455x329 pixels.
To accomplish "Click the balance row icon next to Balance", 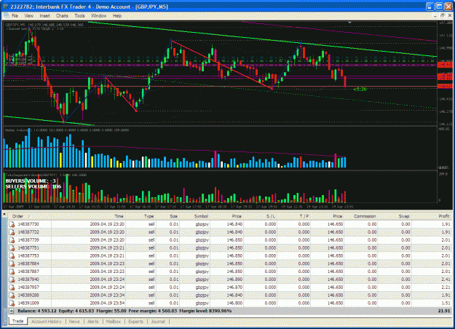I will coord(12,311).
